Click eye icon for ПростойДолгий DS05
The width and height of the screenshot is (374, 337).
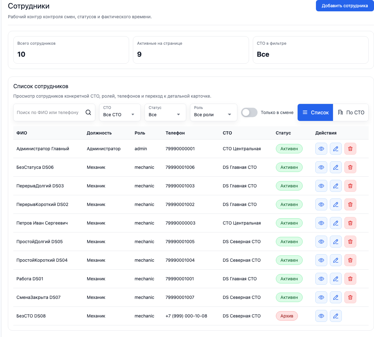coord(321,242)
